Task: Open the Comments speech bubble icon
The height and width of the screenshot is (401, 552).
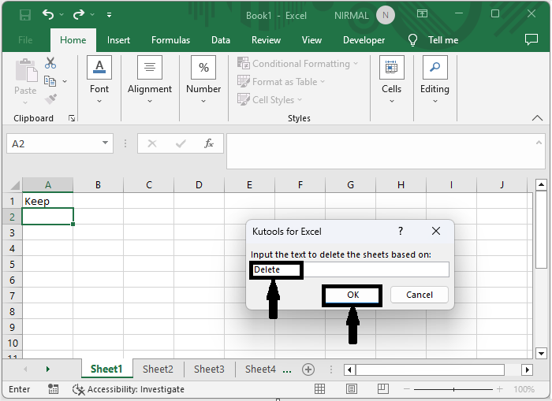Action: click(531, 39)
